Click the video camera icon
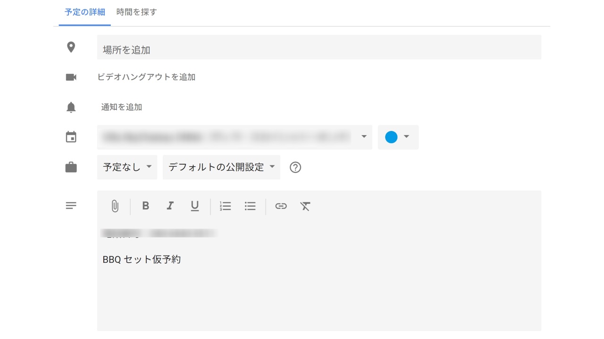 (x=71, y=77)
